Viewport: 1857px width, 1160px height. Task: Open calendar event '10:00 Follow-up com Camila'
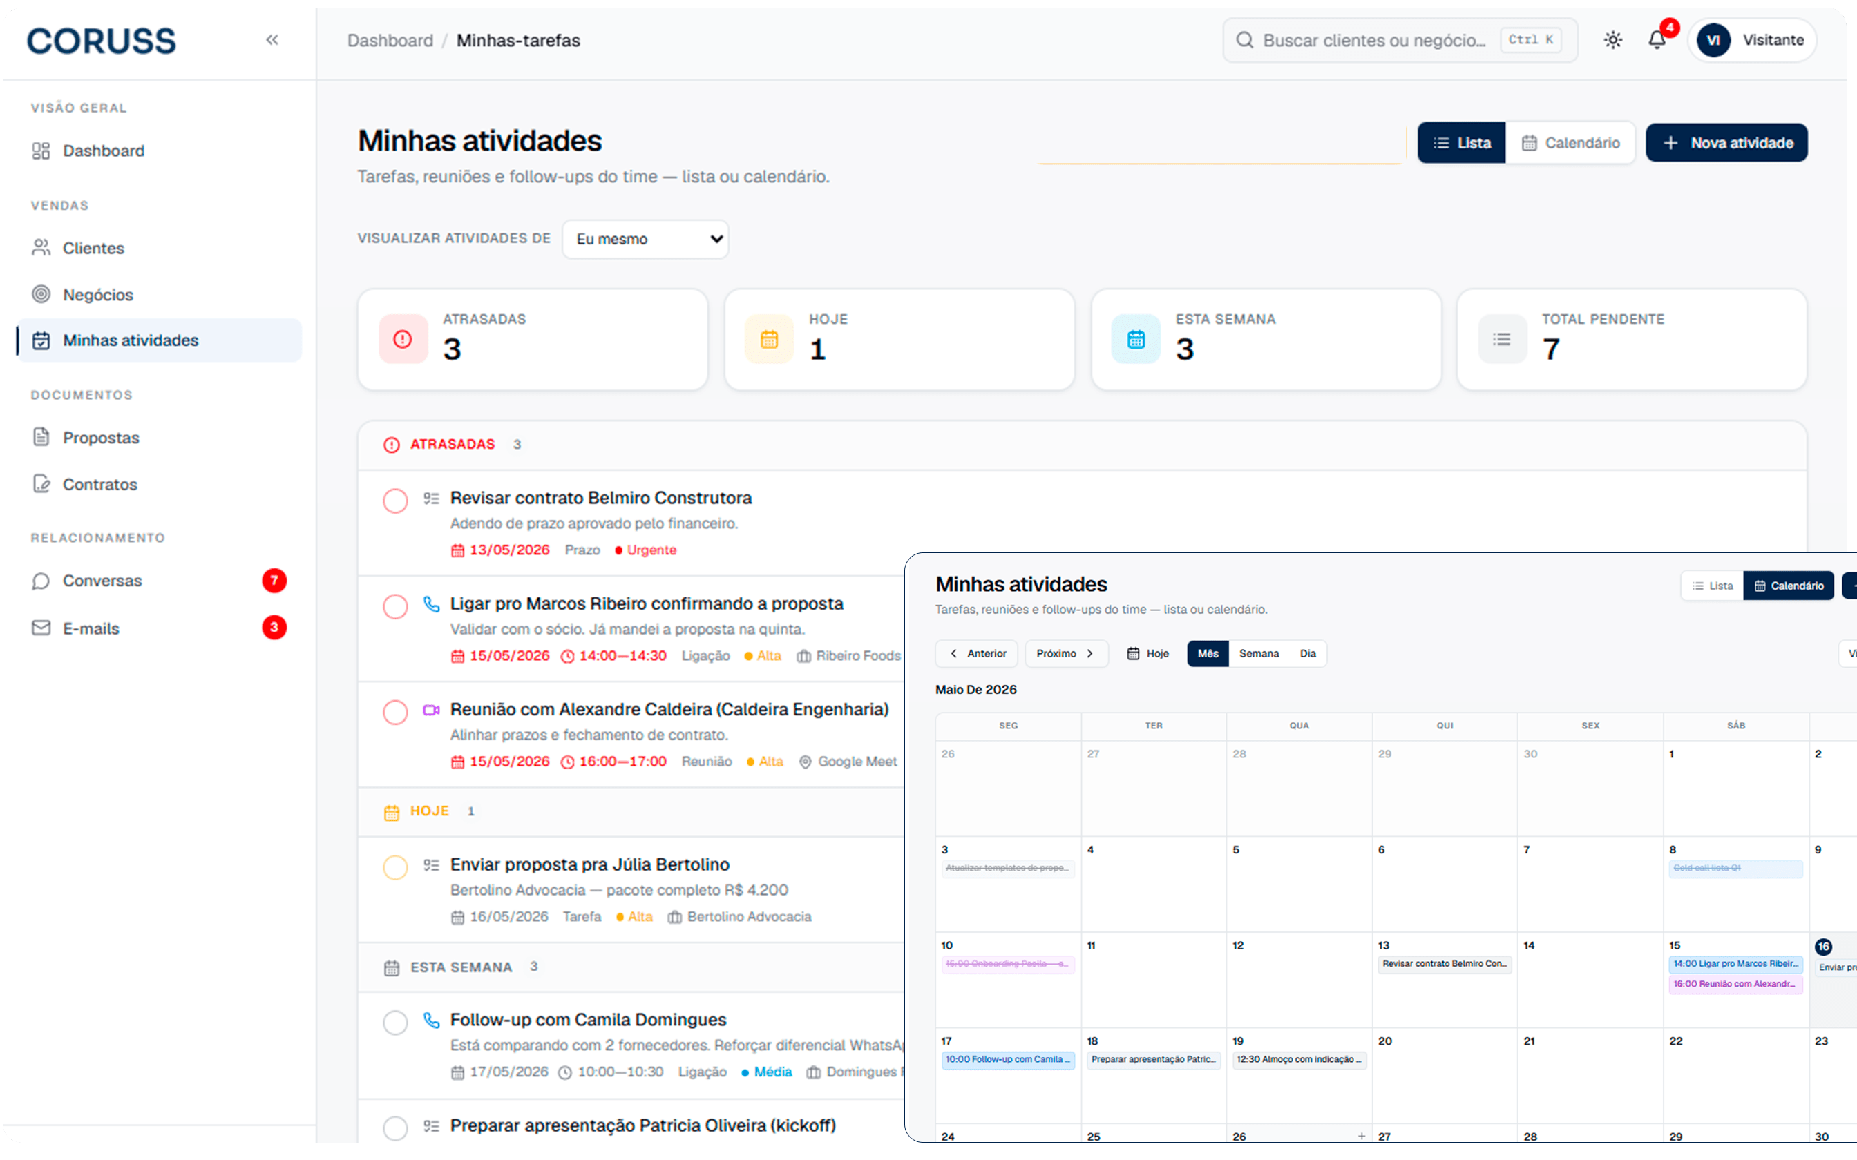[x=1009, y=1061]
